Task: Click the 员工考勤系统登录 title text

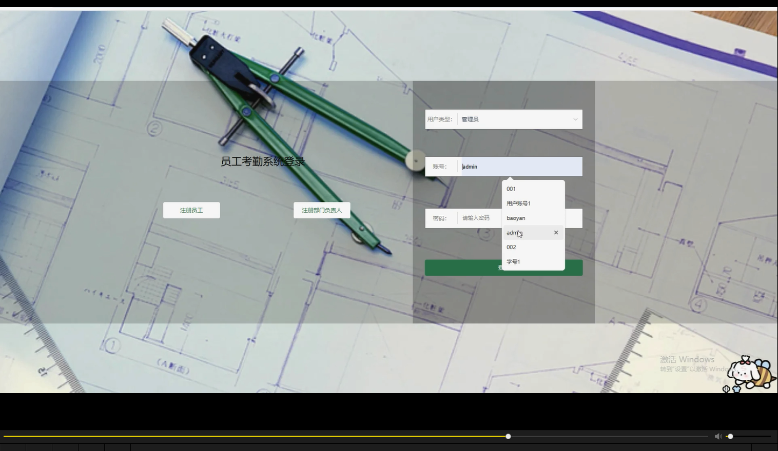Action: coord(263,161)
